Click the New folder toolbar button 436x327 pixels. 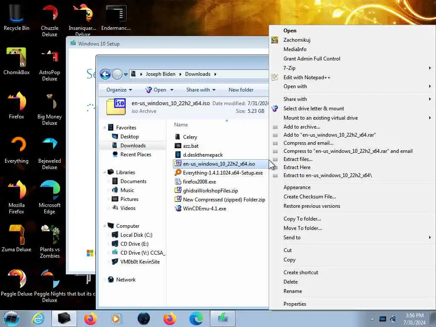coord(241,90)
